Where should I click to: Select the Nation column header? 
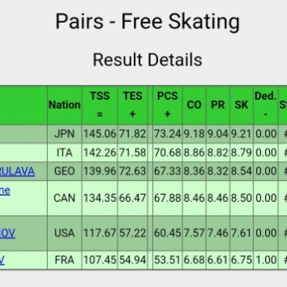(64, 105)
